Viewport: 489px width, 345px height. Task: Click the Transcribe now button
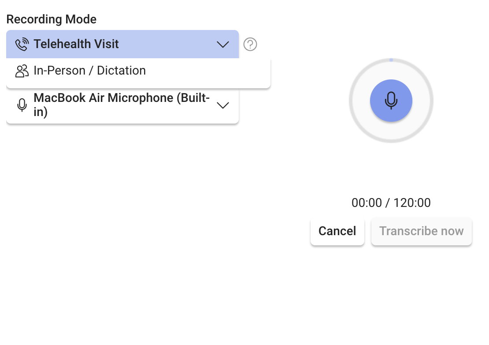(x=421, y=231)
